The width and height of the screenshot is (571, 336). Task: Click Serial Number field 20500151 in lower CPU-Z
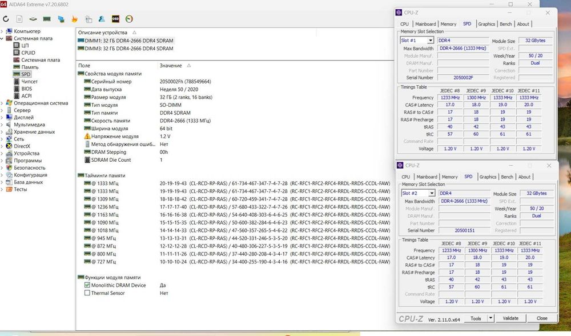465,230
